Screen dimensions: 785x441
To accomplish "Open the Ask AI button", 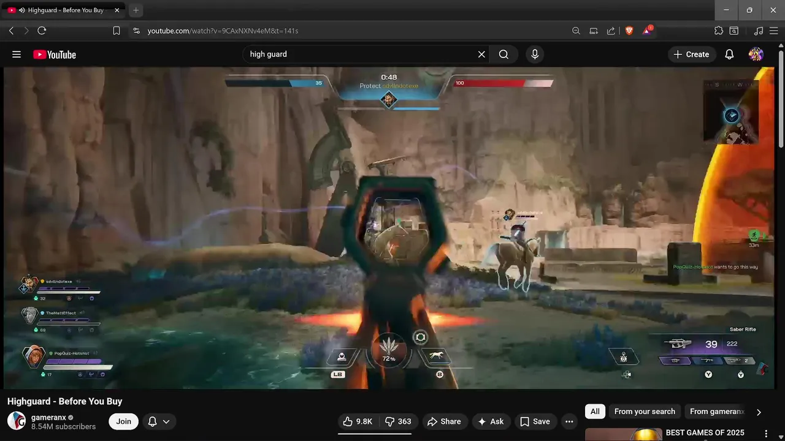I will point(491,421).
